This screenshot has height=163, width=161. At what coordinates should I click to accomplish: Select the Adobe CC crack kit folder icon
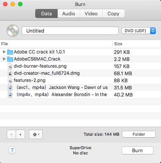point(10,52)
